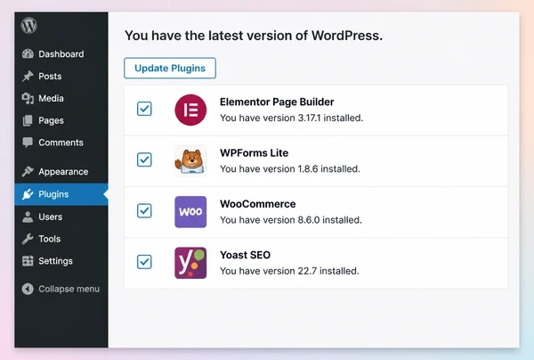Click the Comments speech bubble icon
This screenshot has height=360, width=534.
coord(28,143)
